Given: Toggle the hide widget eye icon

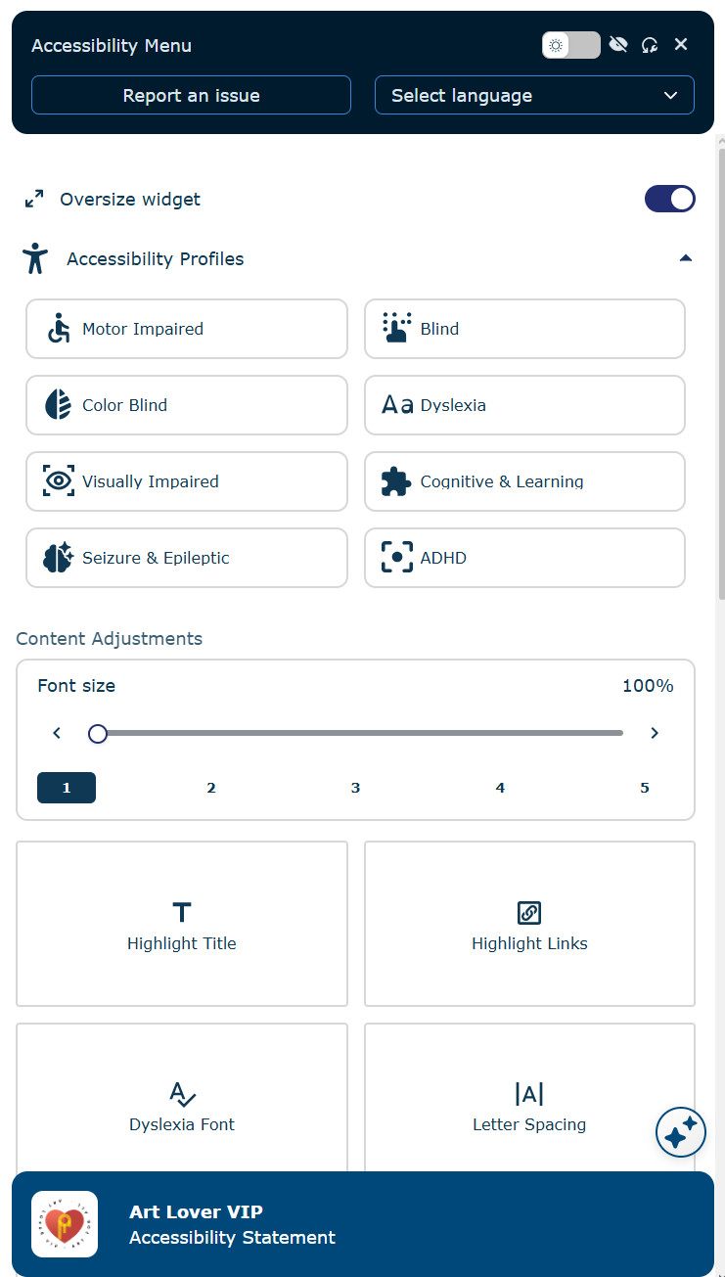Looking at the screenshot, I should [618, 44].
